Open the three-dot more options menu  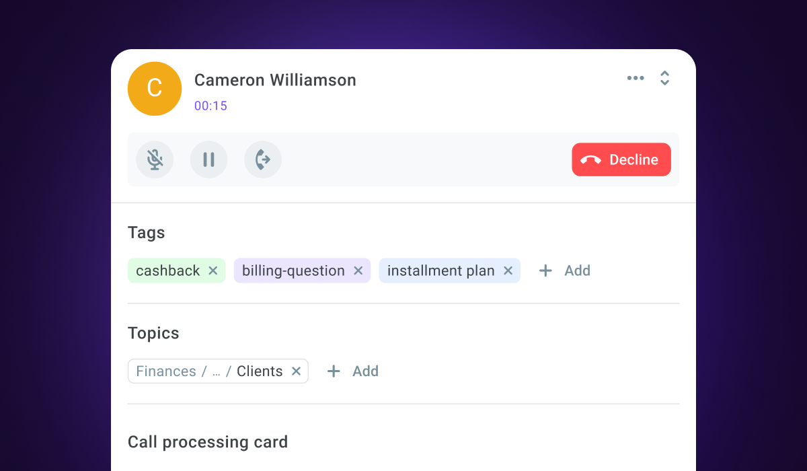(x=636, y=78)
